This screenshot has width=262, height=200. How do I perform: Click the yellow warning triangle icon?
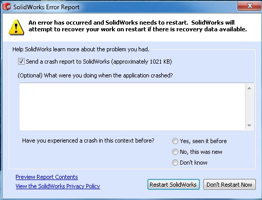(16, 27)
